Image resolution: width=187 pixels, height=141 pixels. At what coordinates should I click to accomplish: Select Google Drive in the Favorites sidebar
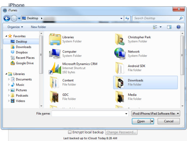(24, 63)
